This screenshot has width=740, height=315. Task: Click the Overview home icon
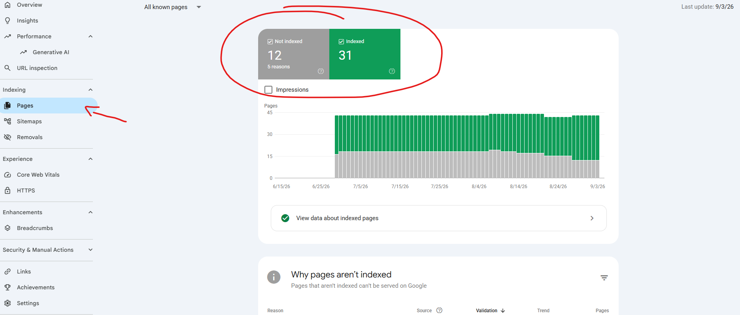[8, 5]
